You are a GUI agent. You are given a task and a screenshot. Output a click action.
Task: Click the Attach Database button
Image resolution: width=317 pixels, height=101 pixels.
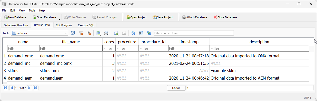pyautogui.click(x=195, y=17)
